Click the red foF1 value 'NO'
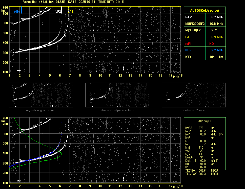Viewport: 245px width, 189px height. 212,44
